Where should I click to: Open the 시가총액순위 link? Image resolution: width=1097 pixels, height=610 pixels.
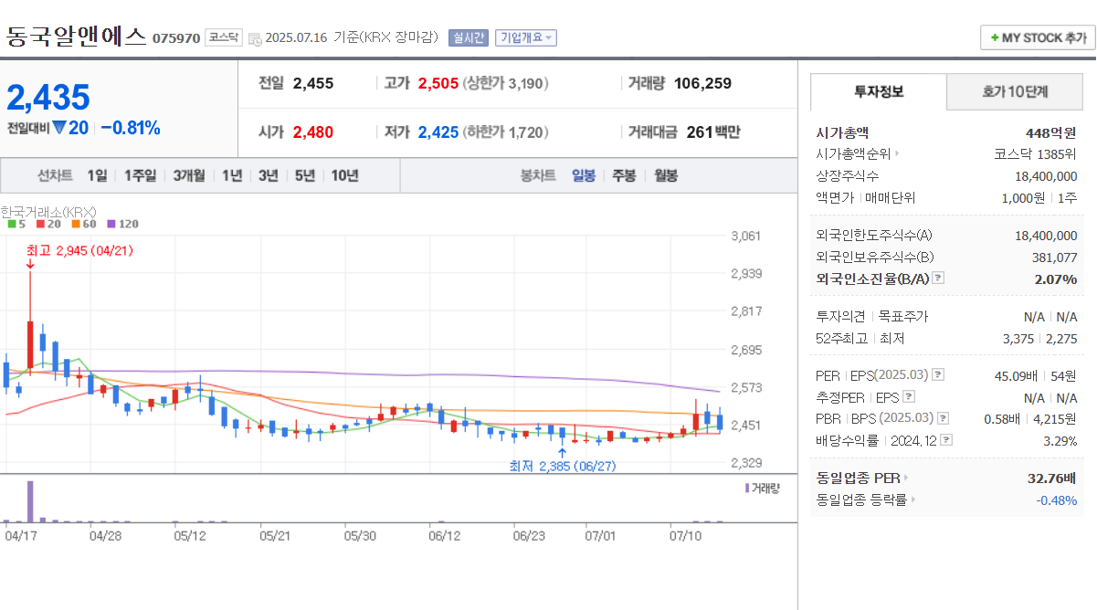pos(857,154)
